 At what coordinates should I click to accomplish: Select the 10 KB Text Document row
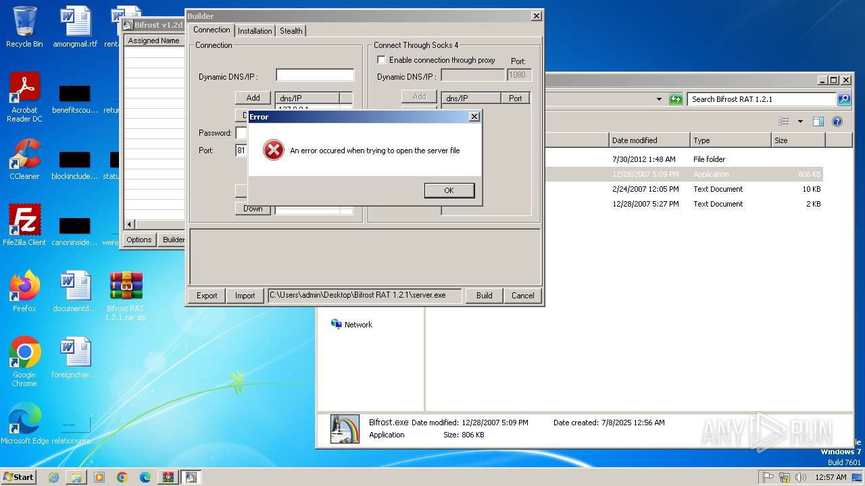pos(683,189)
